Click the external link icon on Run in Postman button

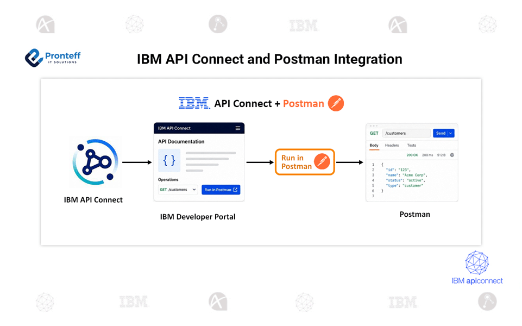(x=235, y=190)
